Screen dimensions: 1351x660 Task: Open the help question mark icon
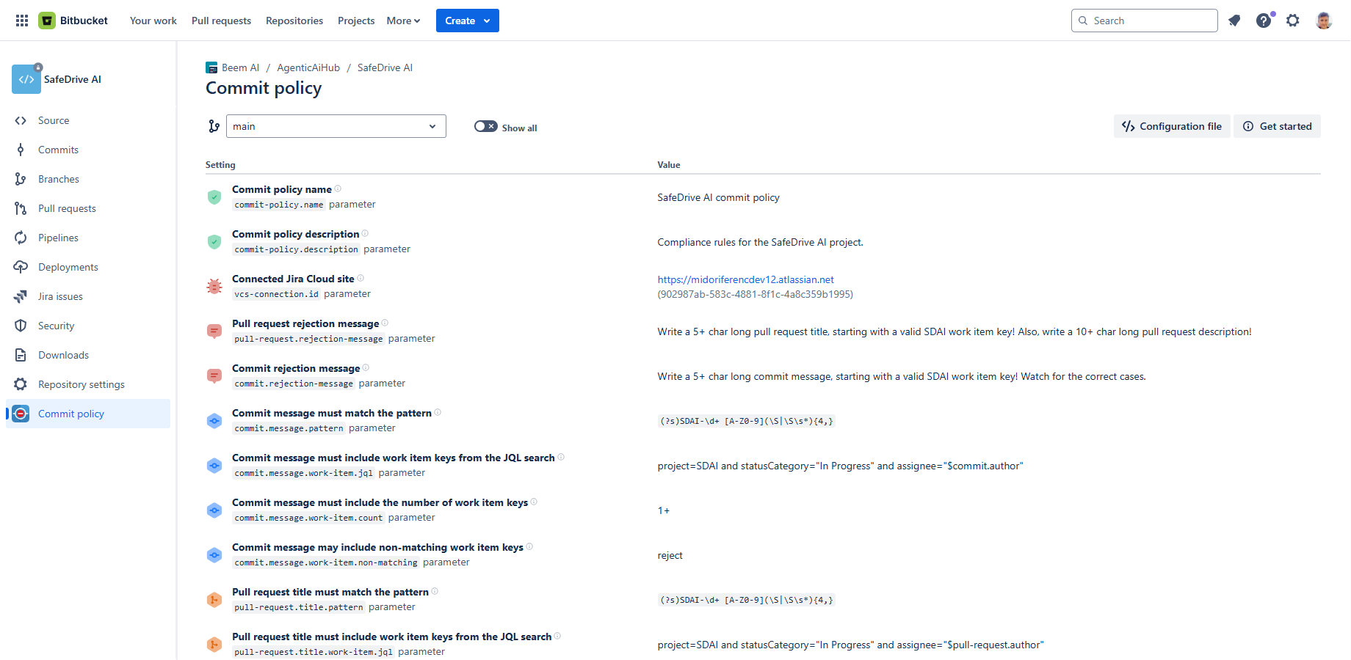[1264, 21]
